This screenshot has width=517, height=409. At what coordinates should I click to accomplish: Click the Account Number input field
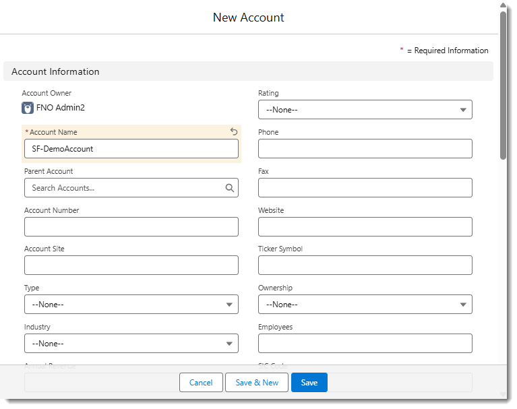point(131,227)
